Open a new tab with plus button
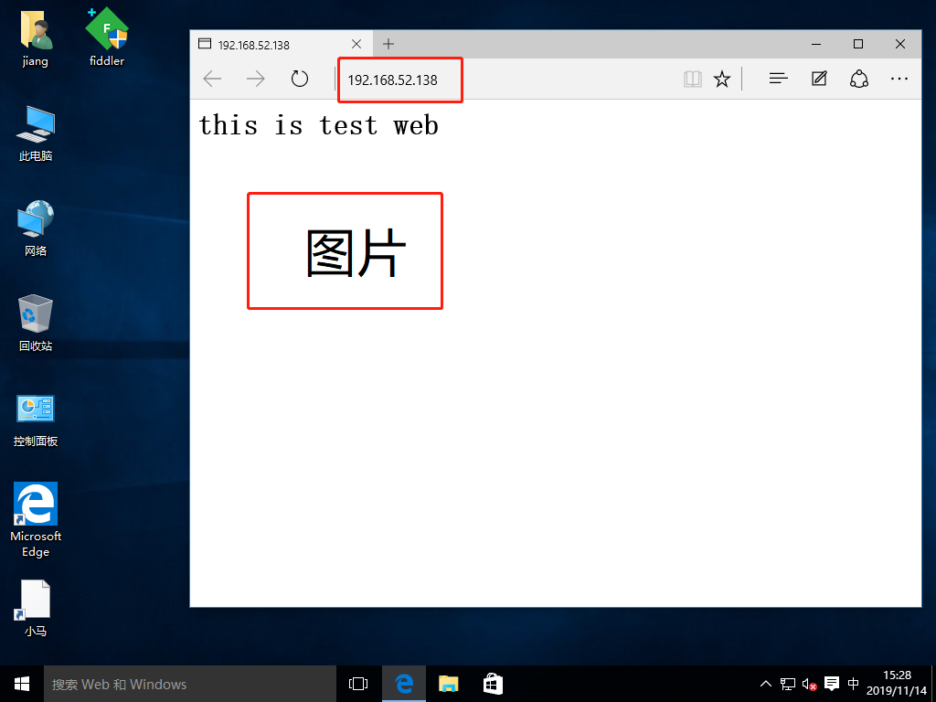The image size is (936, 702). coord(388,44)
